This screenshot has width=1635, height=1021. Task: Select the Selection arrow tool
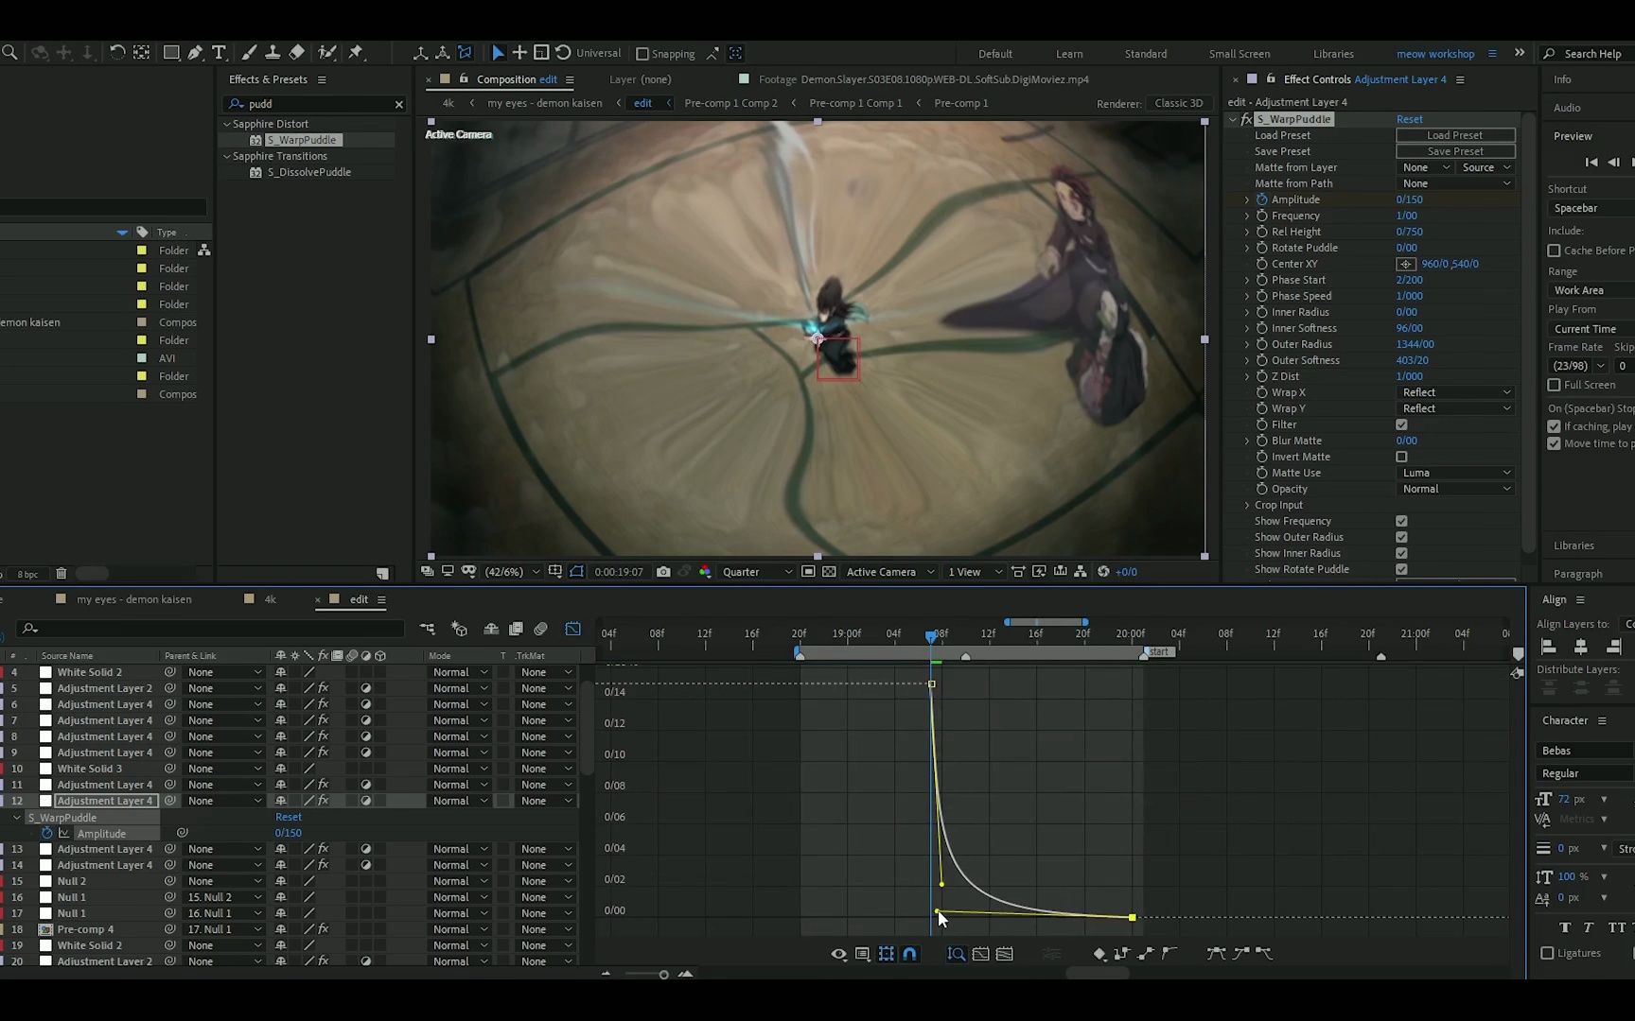[498, 53]
